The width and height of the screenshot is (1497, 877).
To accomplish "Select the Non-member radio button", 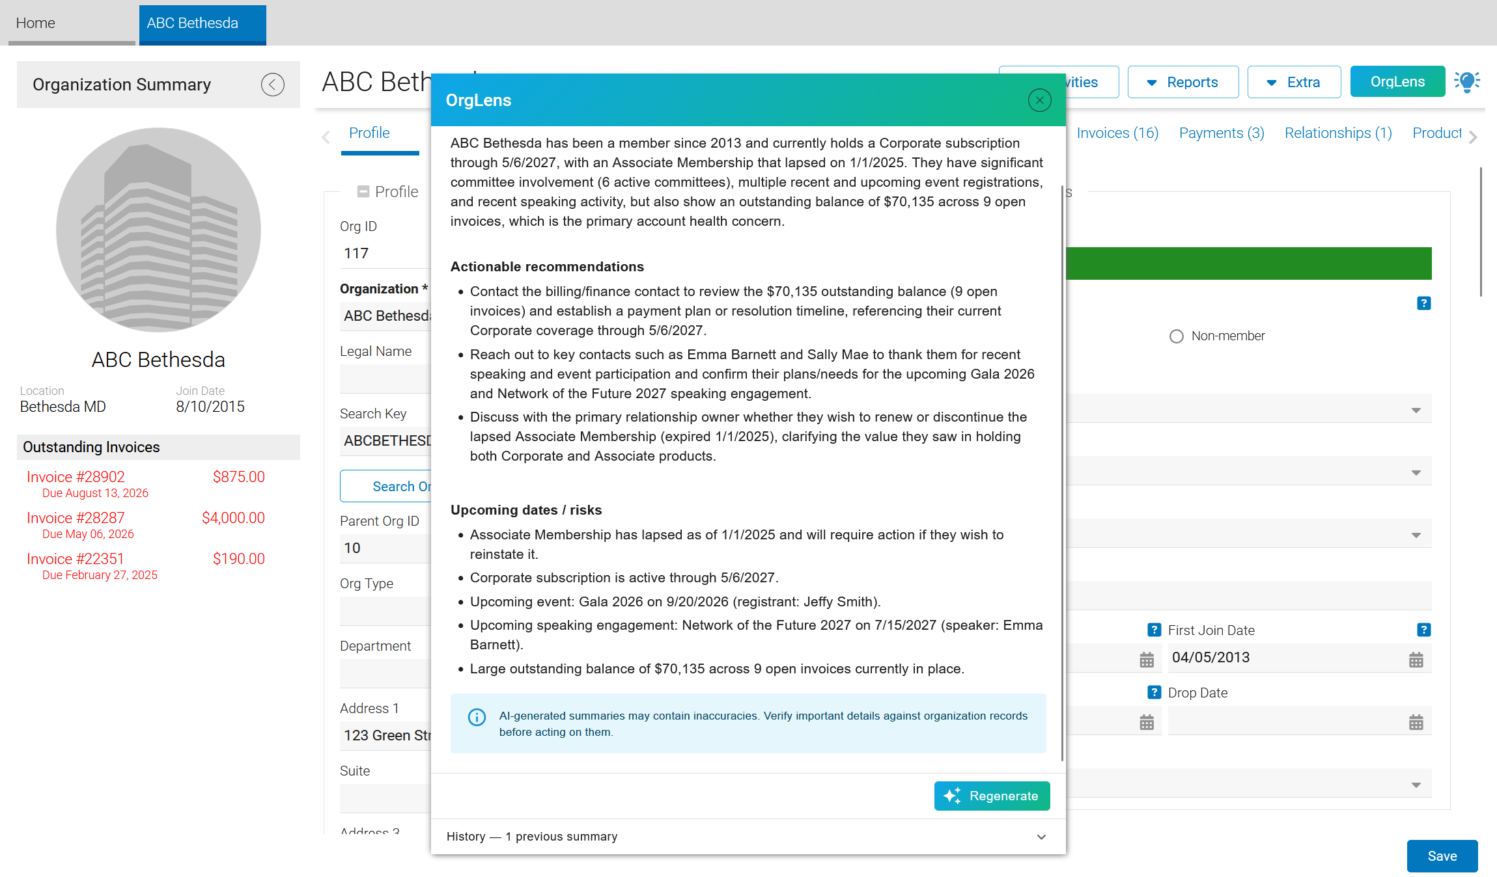I will pos(1176,336).
